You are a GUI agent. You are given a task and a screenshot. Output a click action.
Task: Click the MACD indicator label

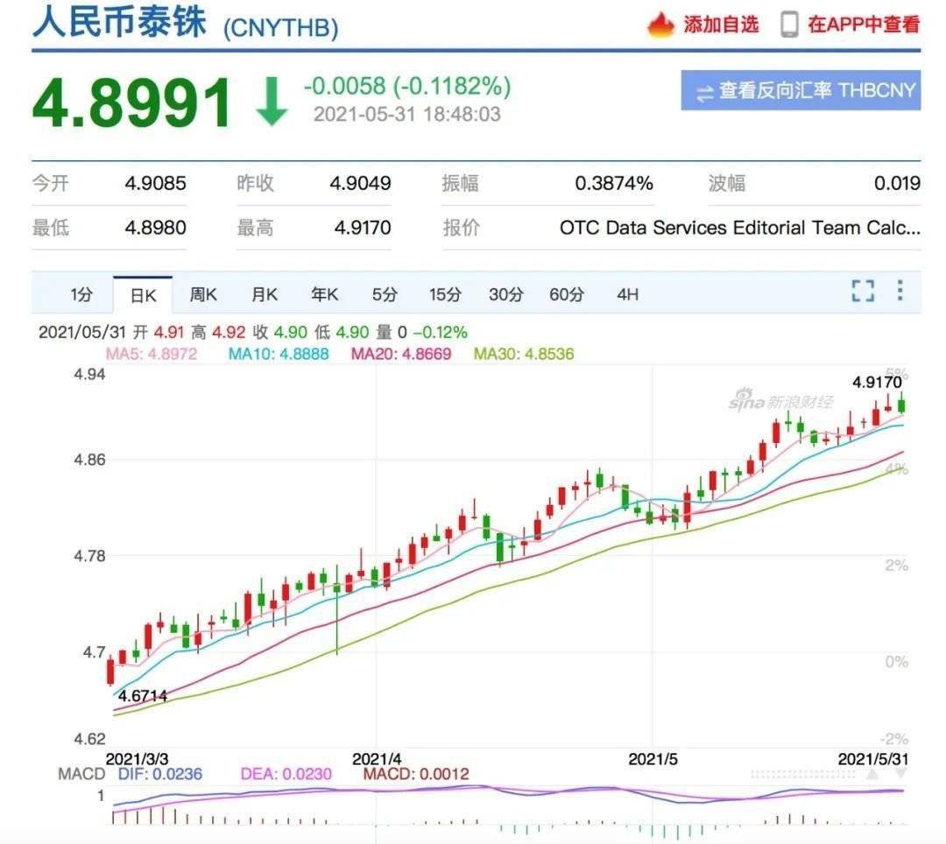tap(81, 774)
